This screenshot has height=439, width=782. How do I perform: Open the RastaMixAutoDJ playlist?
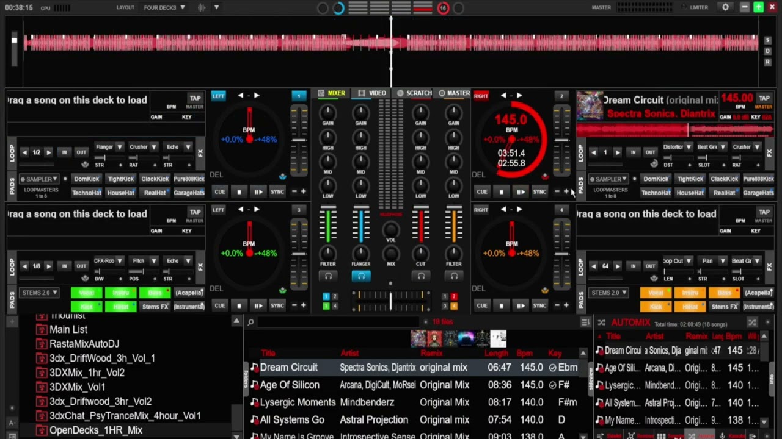tap(84, 344)
